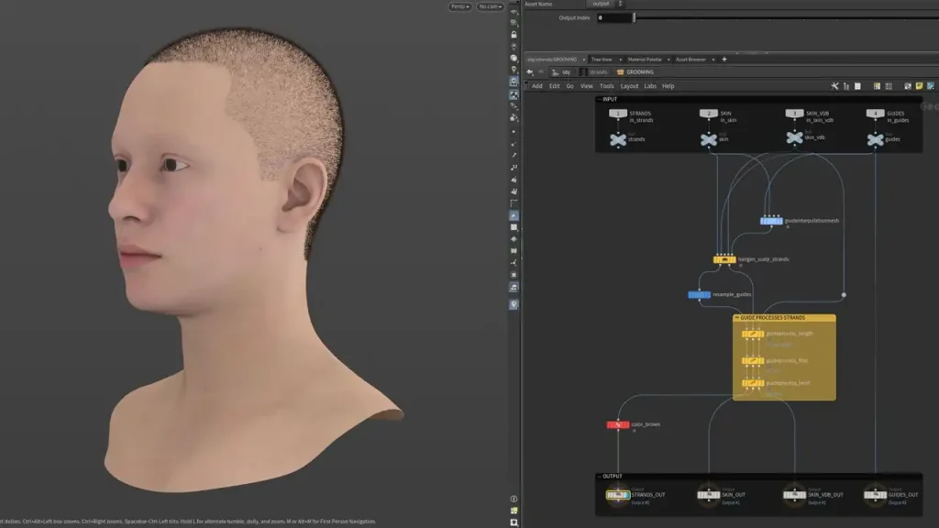
Task: Click the color_brown node
Action: [x=617, y=424]
